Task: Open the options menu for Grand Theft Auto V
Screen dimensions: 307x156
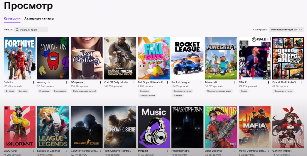Action: coord(302,82)
